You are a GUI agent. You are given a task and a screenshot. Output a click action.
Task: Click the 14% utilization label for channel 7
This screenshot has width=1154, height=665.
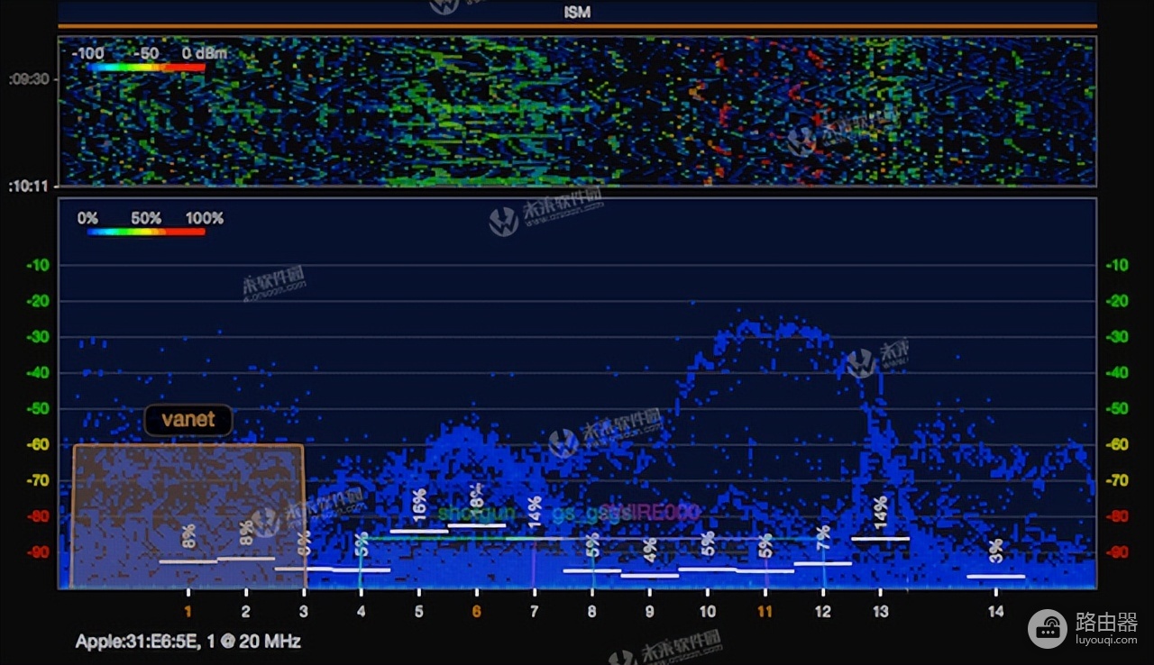tap(535, 511)
